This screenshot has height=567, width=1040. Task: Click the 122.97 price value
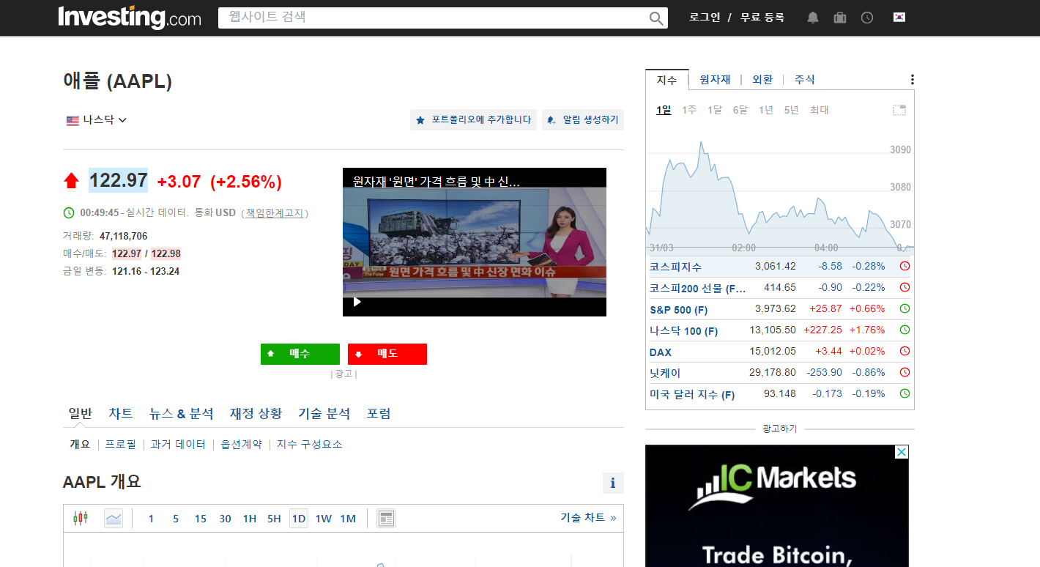(x=118, y=180)
